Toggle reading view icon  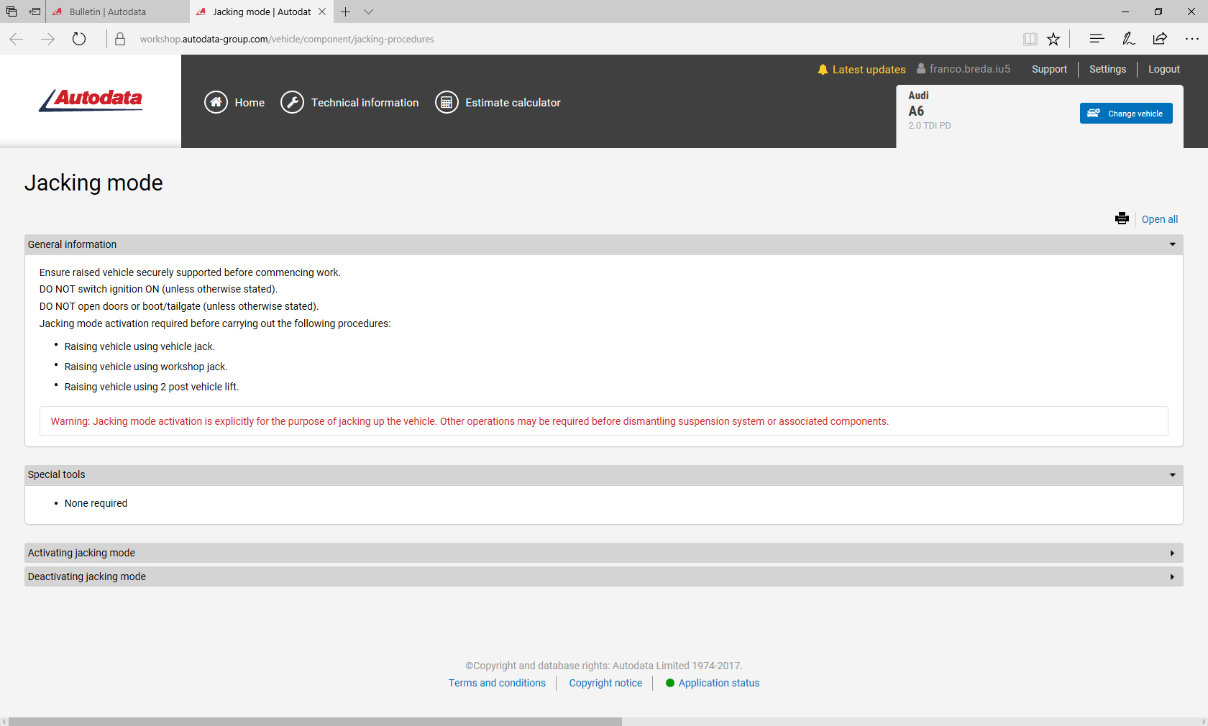coord(1030,40)
